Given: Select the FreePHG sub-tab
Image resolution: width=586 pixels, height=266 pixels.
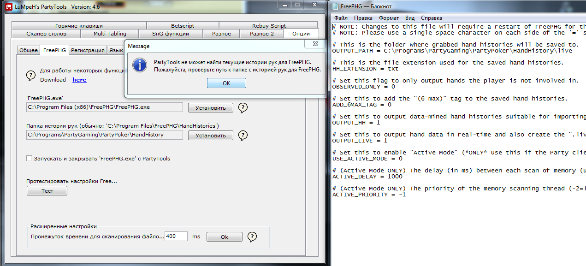Looking at the screenshot, I should coord(54,50).
